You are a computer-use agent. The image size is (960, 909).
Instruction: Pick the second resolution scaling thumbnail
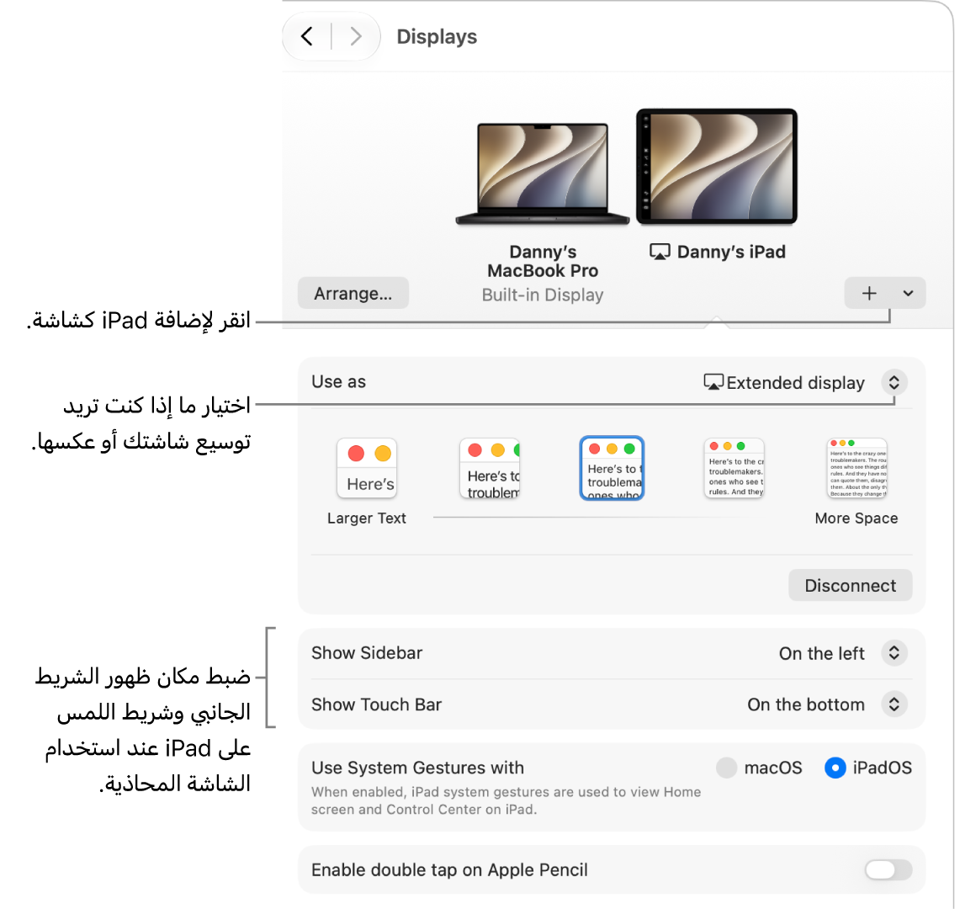489,469
